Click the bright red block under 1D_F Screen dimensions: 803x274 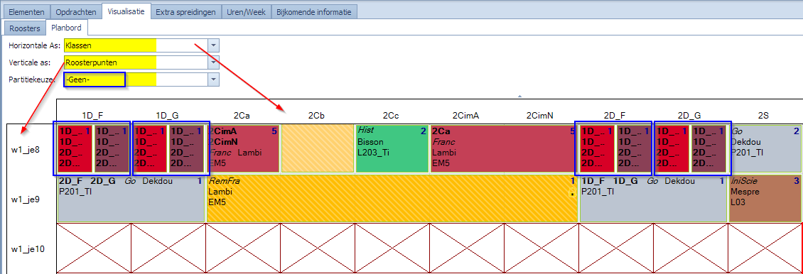coord(75,149)
